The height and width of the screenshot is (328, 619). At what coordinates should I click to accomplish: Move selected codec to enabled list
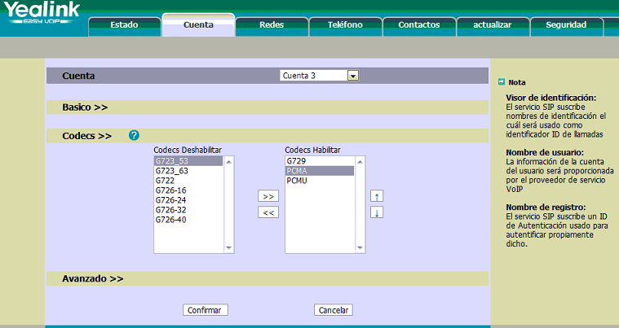click(x=267, y=196)
